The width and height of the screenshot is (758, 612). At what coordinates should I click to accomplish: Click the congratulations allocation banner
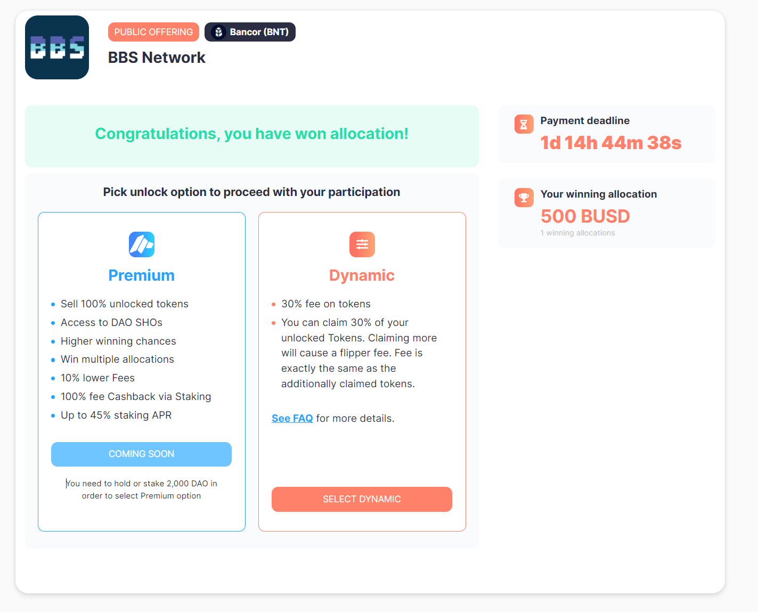(252, 134)
